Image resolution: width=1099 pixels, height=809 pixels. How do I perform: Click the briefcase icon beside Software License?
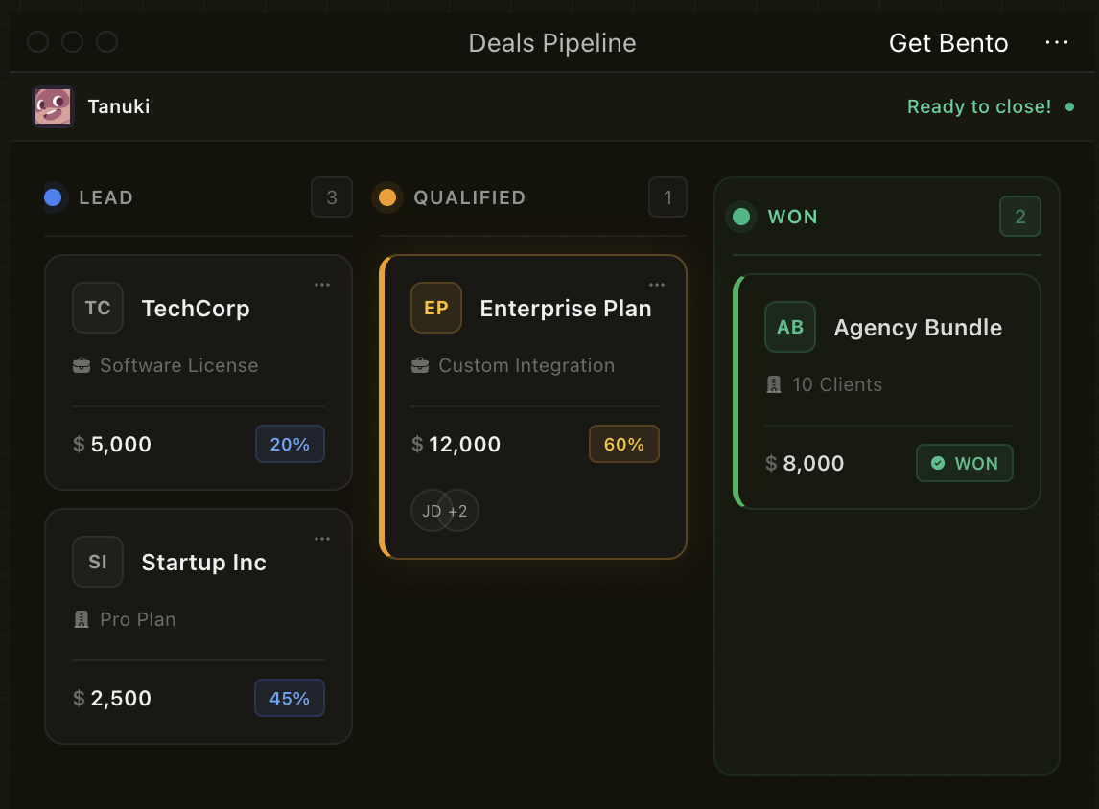[82, 365]
